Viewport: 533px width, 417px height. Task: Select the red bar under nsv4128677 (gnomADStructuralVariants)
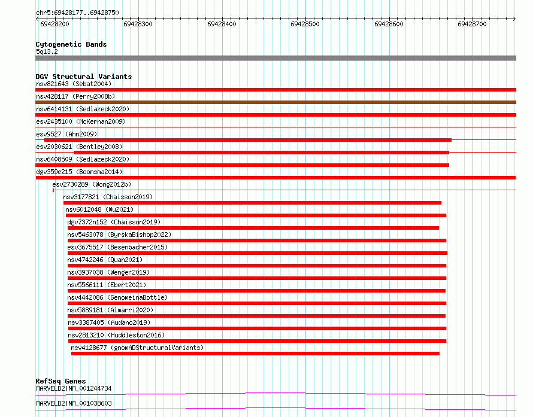coord(255,354)
